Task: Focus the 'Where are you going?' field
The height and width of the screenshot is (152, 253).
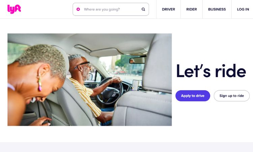Action: coord(111,9)
